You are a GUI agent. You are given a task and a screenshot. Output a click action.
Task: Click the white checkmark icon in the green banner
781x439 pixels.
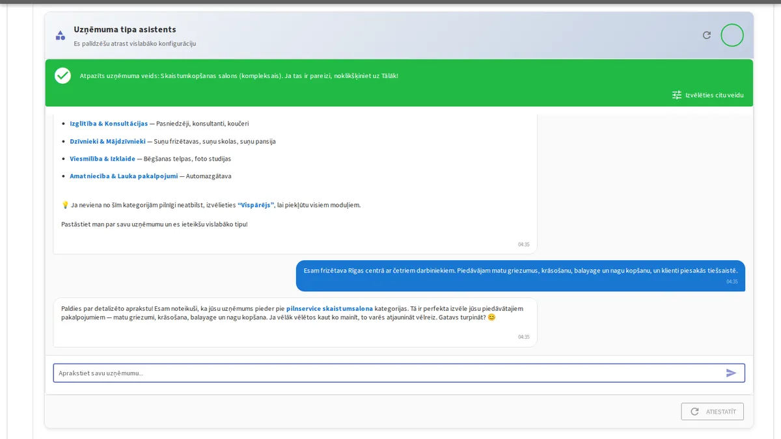(63, 75)
